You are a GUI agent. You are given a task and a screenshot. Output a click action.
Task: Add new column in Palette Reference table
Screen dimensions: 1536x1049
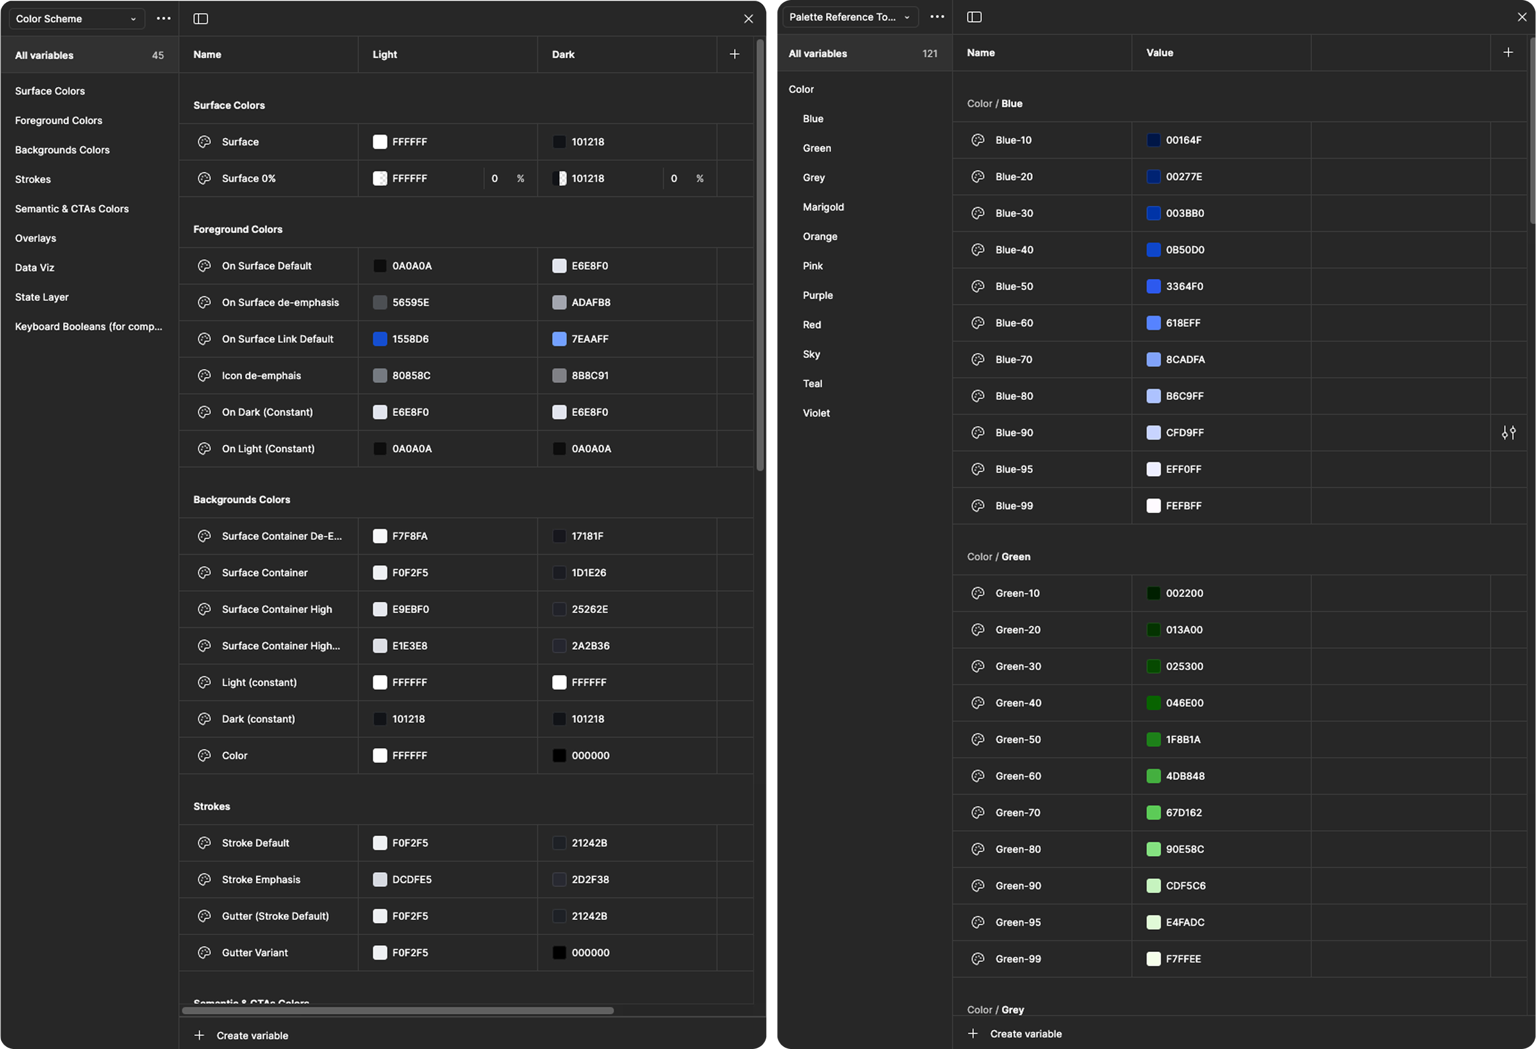[x=1508, y=52]
